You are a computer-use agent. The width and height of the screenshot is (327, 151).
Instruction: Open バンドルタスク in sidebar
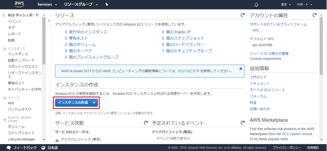(x=20, y=109)
